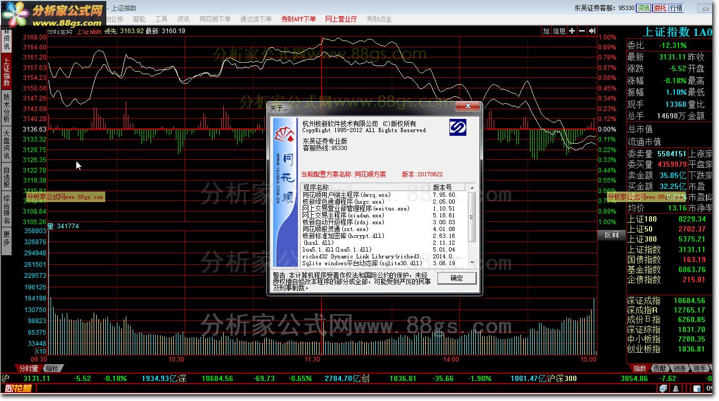This screenshot has width=719, height=401.
Task: Select the 网上交易主程序(xiadan.exe) row
Action: [x=384, y=215]
